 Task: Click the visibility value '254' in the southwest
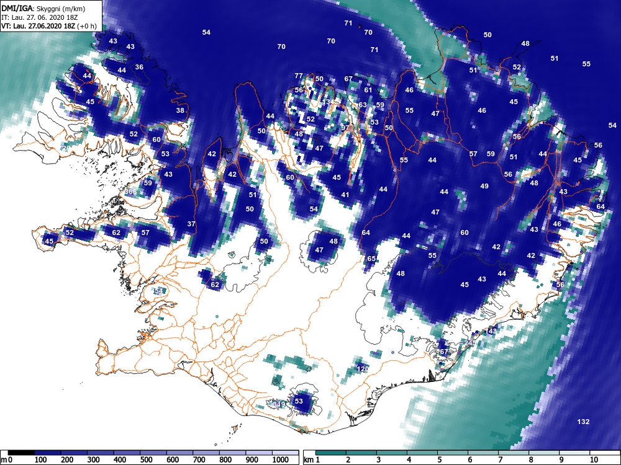(x=158, y=291)
